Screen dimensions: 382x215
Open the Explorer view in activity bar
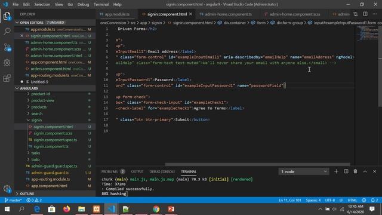point(7,16)
